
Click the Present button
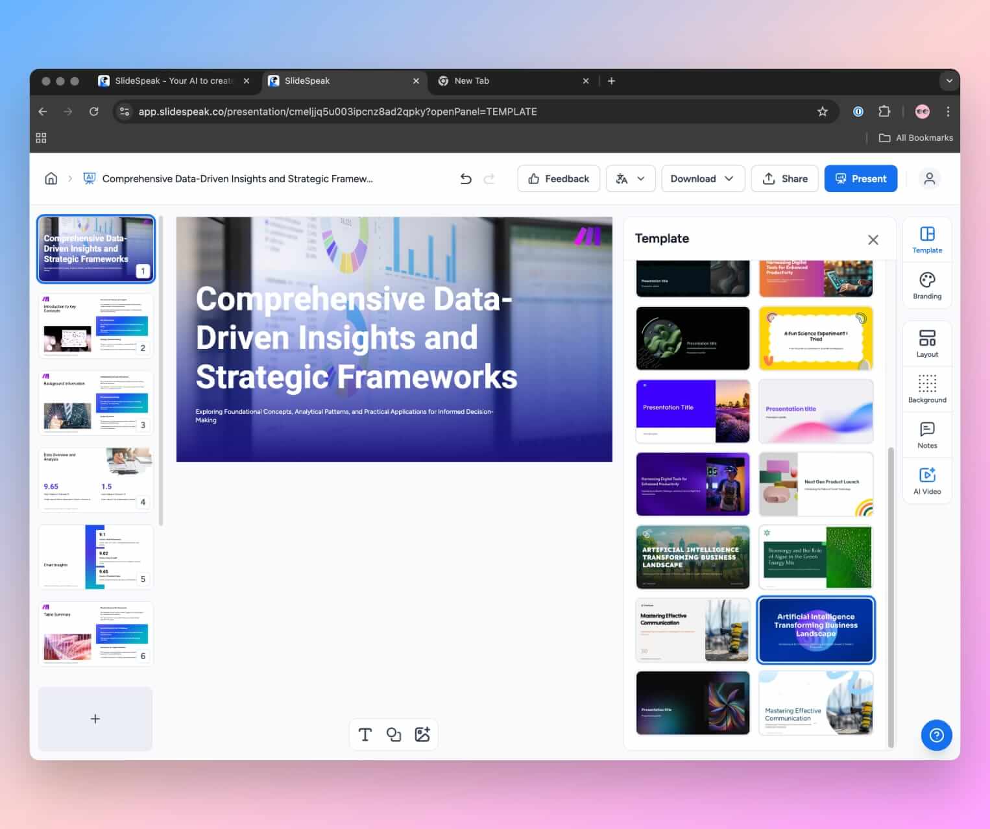click(860, 178)
